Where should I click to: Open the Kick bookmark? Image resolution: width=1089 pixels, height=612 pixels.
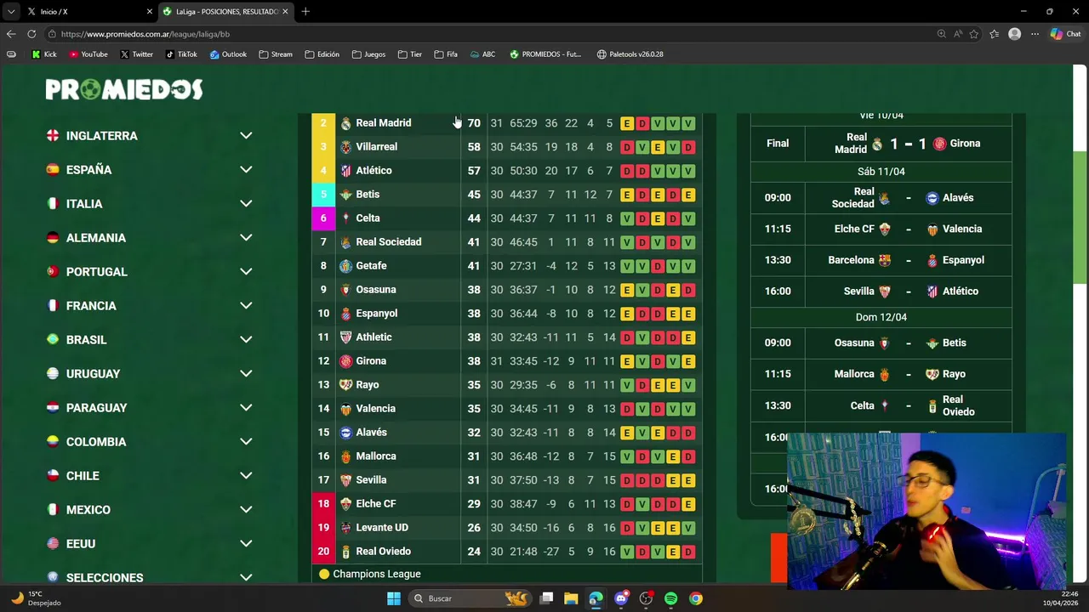(x=44, y=54)
